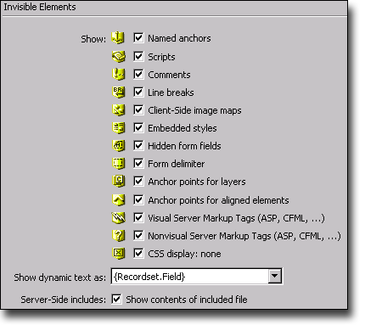365x325 pixels.
Task: Click the aligned elements anchor icon
Action: click(118, 199)
